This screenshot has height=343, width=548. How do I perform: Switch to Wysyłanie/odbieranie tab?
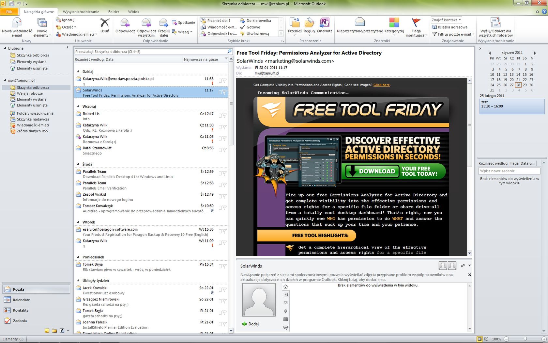click(81, 12)
